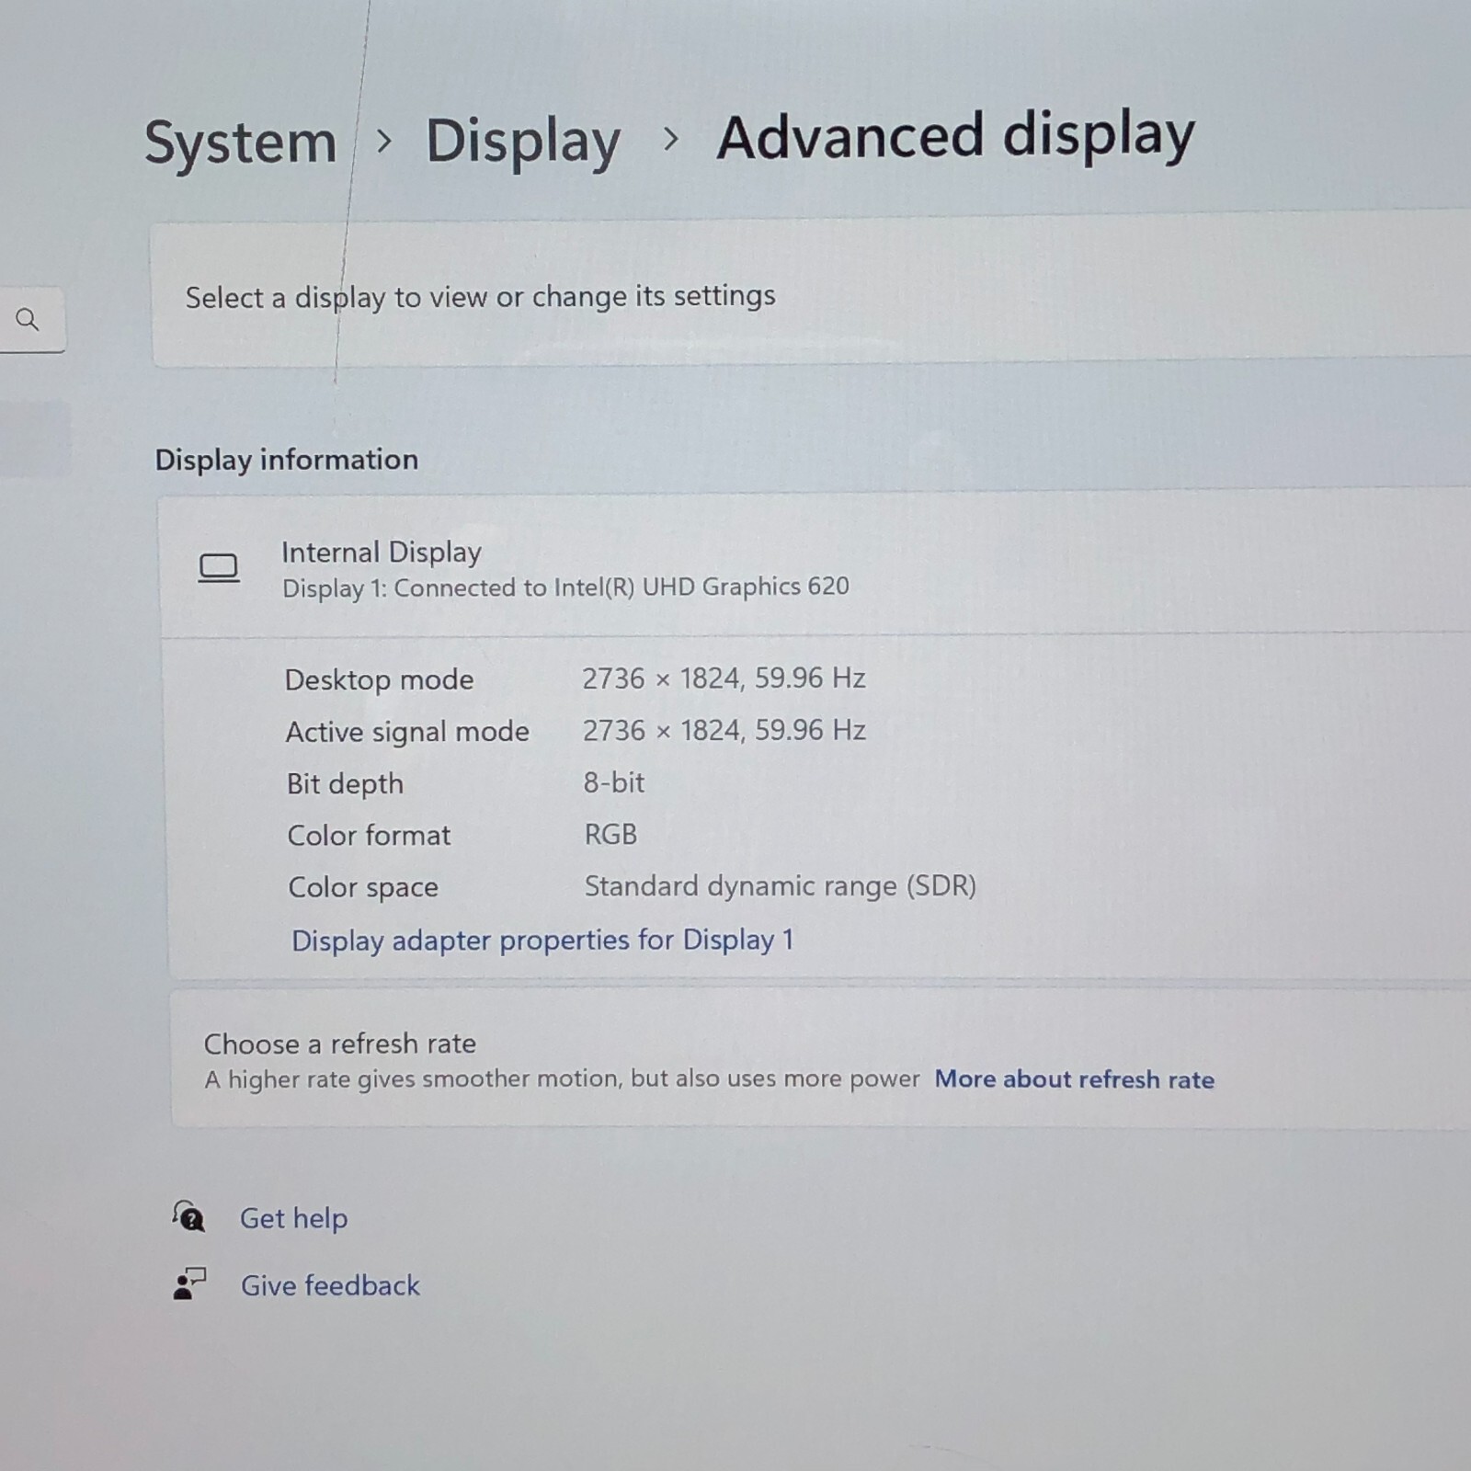This screenshot has height=1471, width=1471.
Task: Click the Get help icon
Action: (x=189, y=1216)
